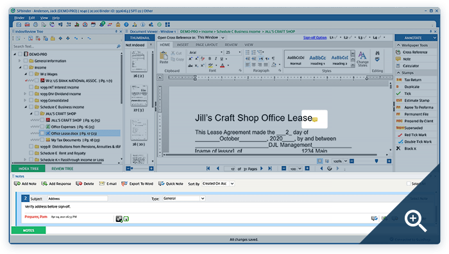Screen dimensions: 449x254
Task: Open the Binder menu
Action: coord(19,18)
